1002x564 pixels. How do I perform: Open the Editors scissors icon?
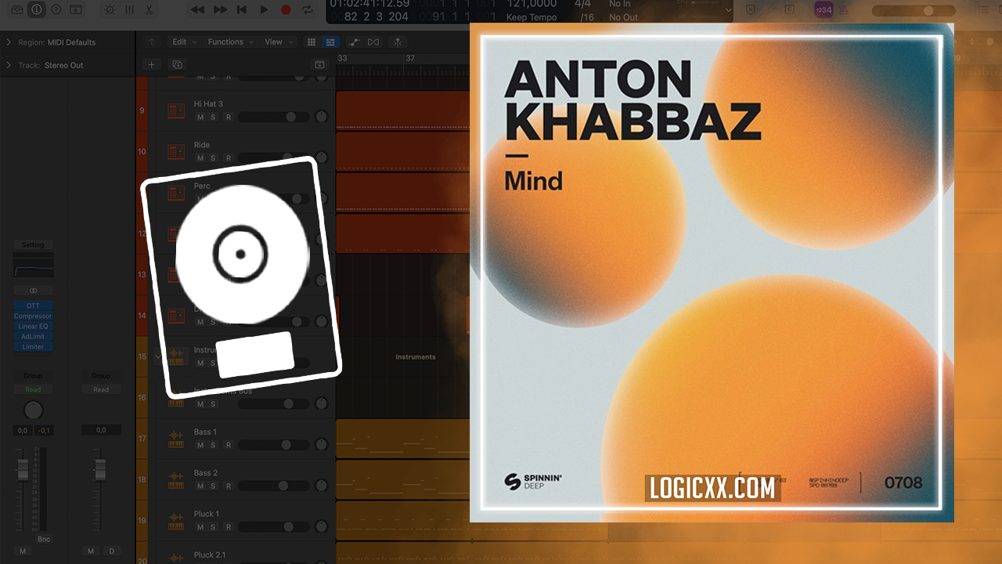[150, 9]
